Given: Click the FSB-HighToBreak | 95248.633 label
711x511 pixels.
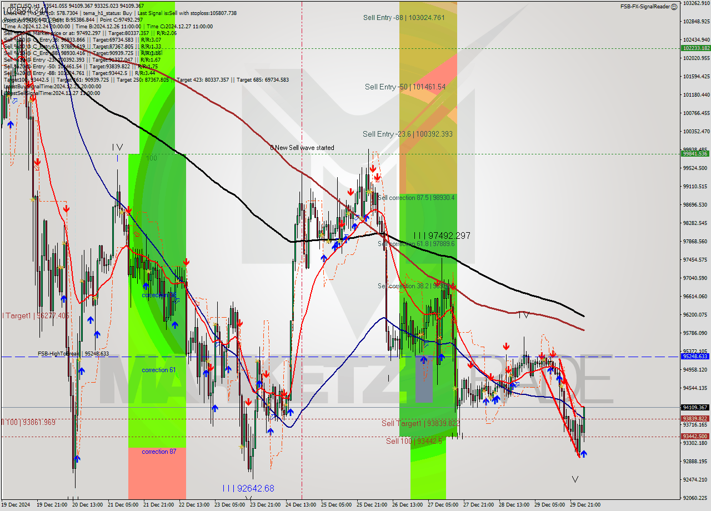Looking at the screenshot, I should (x=73, y=353).
